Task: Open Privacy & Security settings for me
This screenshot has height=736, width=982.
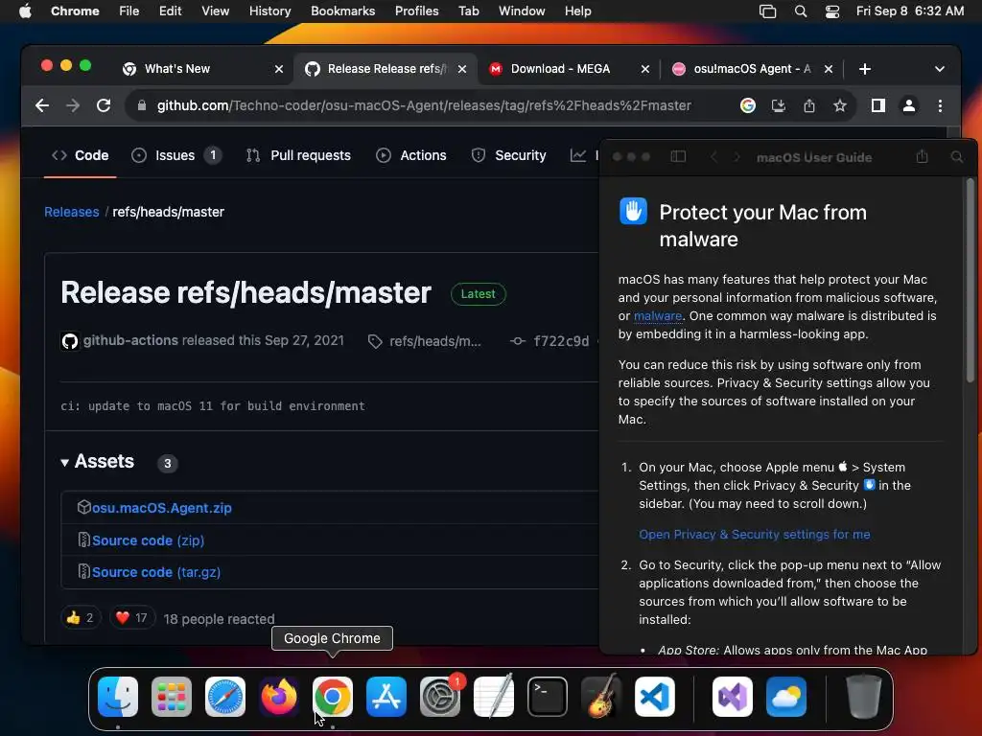Action: [754, 535]
